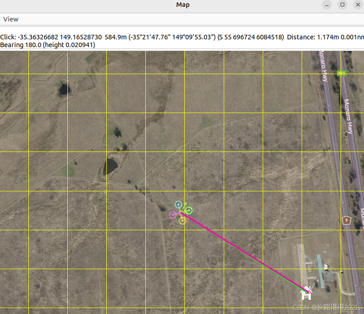Select the orange quadcopter rotor circle
364x314 pixels.
coord(183,221)
